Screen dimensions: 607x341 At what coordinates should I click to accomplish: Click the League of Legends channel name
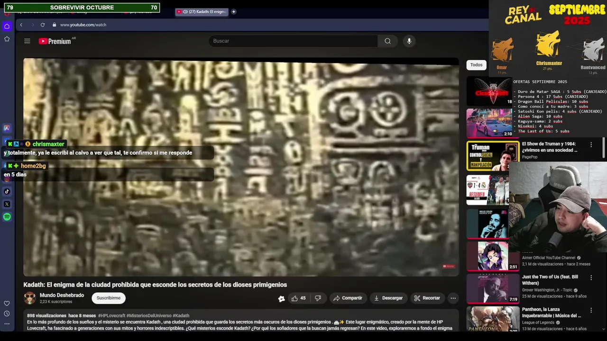[x=539, y=323]
